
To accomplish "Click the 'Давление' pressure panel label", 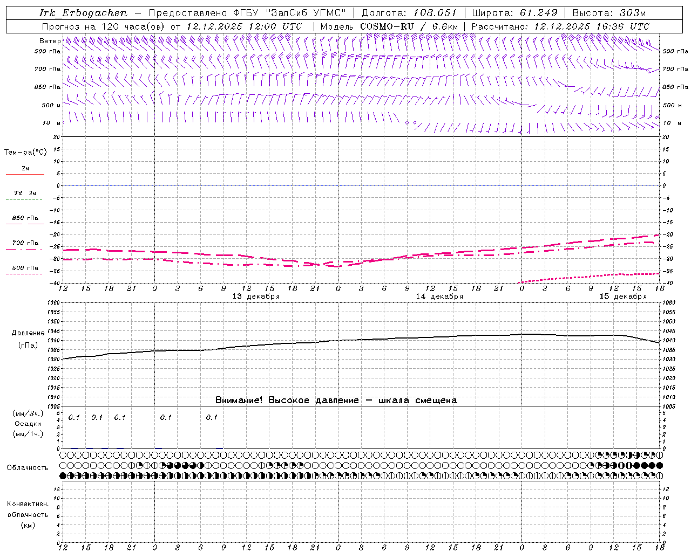I will 28,333.
